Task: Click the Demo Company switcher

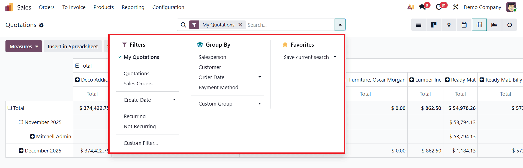Action: (482, 7)
